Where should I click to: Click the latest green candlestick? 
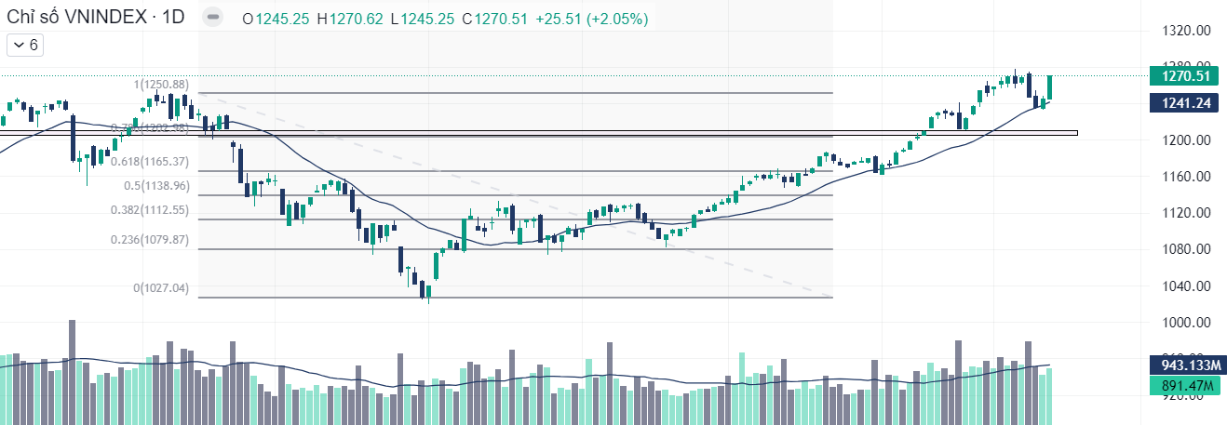[x=1050, y=86]
